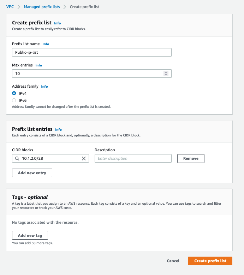This screenshot has width=244, height=275.
Task: Select the IPv4 address family radio button
Action: [14, 93]
